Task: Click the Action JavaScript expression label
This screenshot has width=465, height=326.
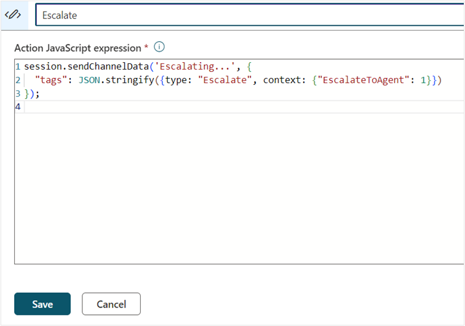Action: click(77, 48)
